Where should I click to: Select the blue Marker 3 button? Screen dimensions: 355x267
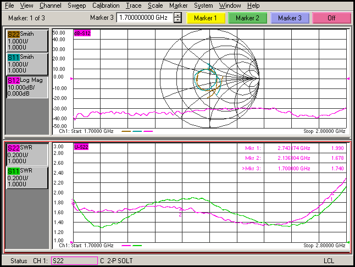(x=289, y=18)
